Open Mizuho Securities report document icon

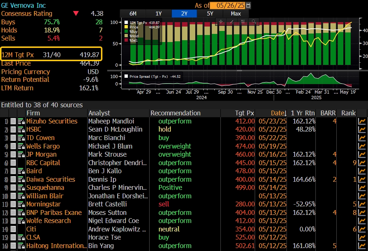pos(13,121)
